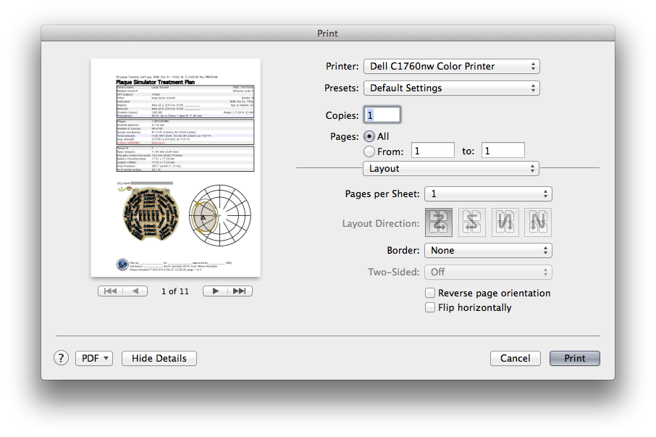
Task: Open the Layout options section menu
Action: click(450, 168)
